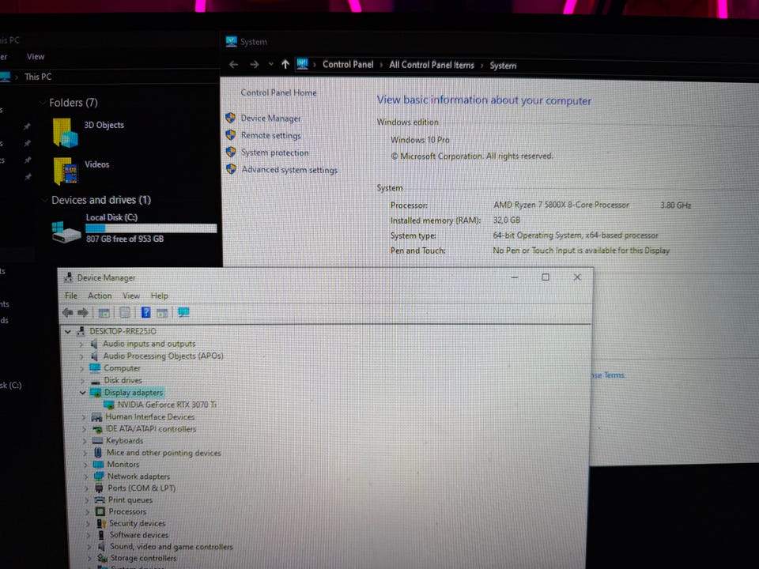Viewport: 759px width, 569px height.
Task: Select the Print queues category icon
Action: [100, 499]
